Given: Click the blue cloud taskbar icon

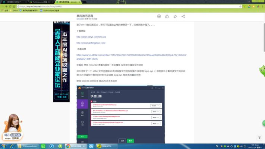Looking at the screenshot, I should click(x=91, y=146).
